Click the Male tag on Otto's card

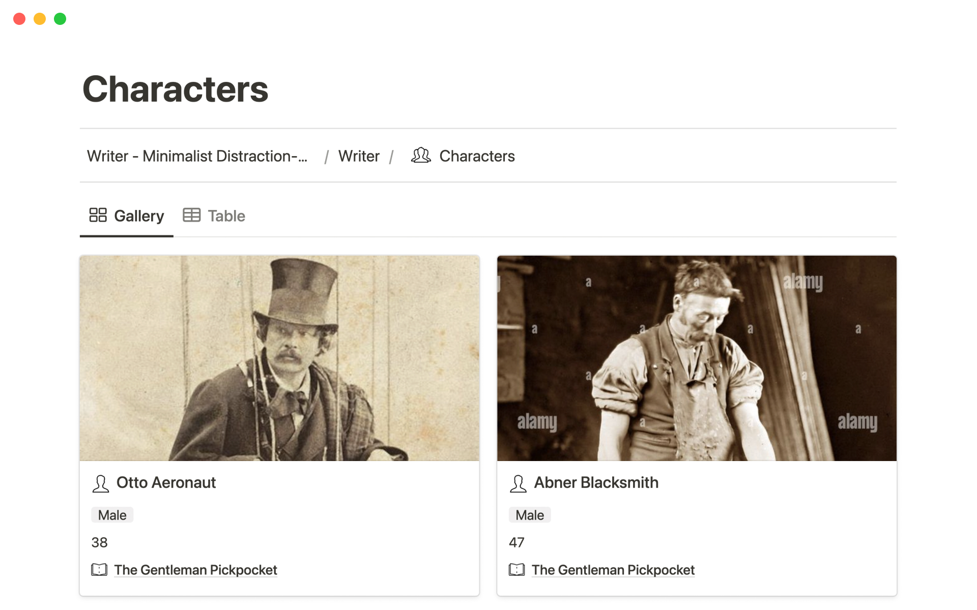(112, 515)
